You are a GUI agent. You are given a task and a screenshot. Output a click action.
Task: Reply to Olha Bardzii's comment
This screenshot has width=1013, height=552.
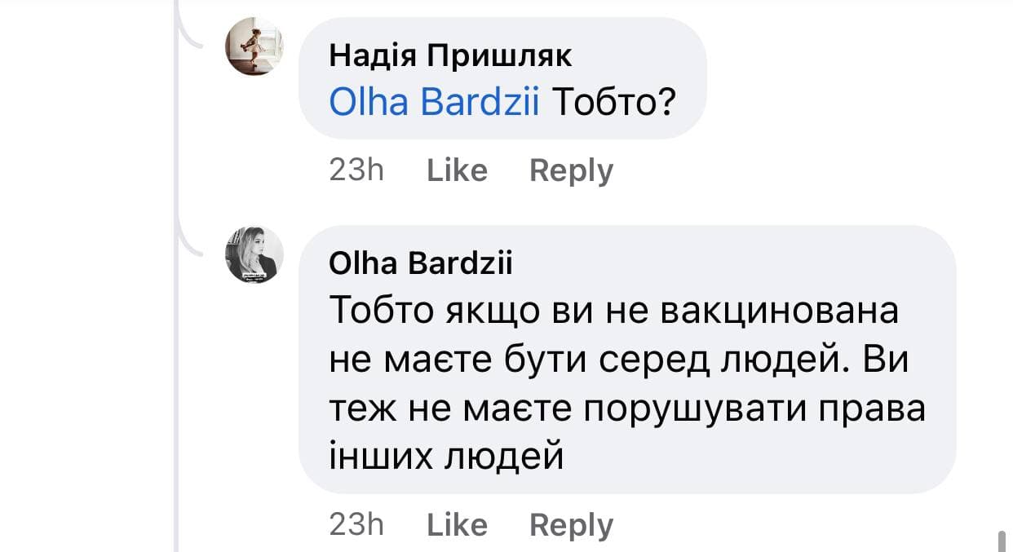tap(571, 525)
